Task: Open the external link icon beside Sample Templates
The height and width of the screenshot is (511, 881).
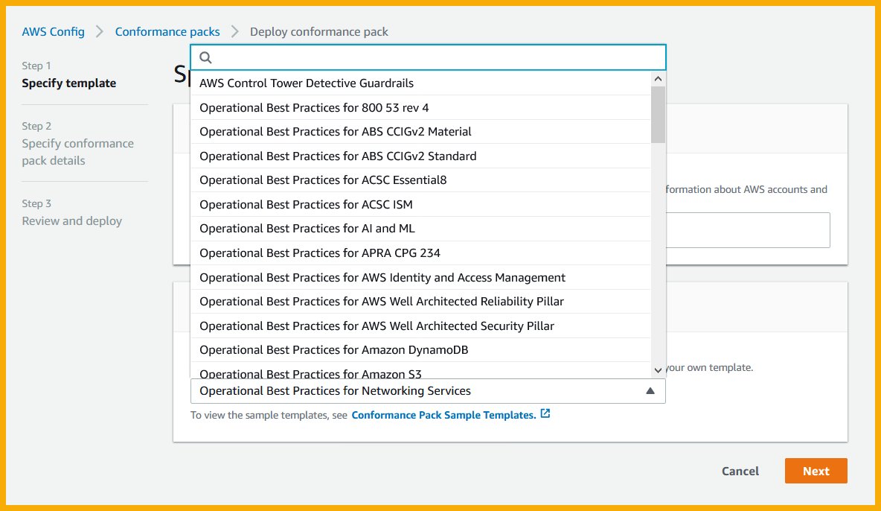Action: click(545, 413)
